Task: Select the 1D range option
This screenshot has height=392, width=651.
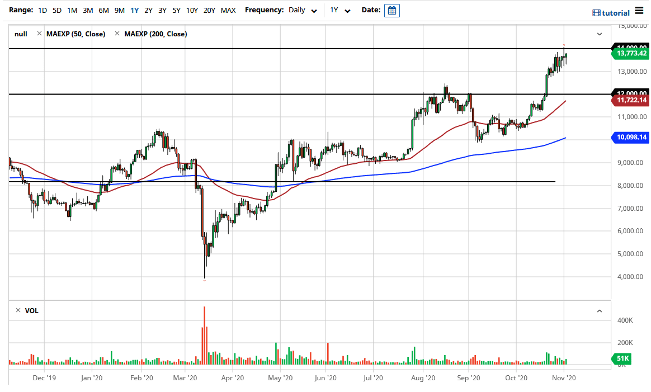Action: tap(42, 10)
